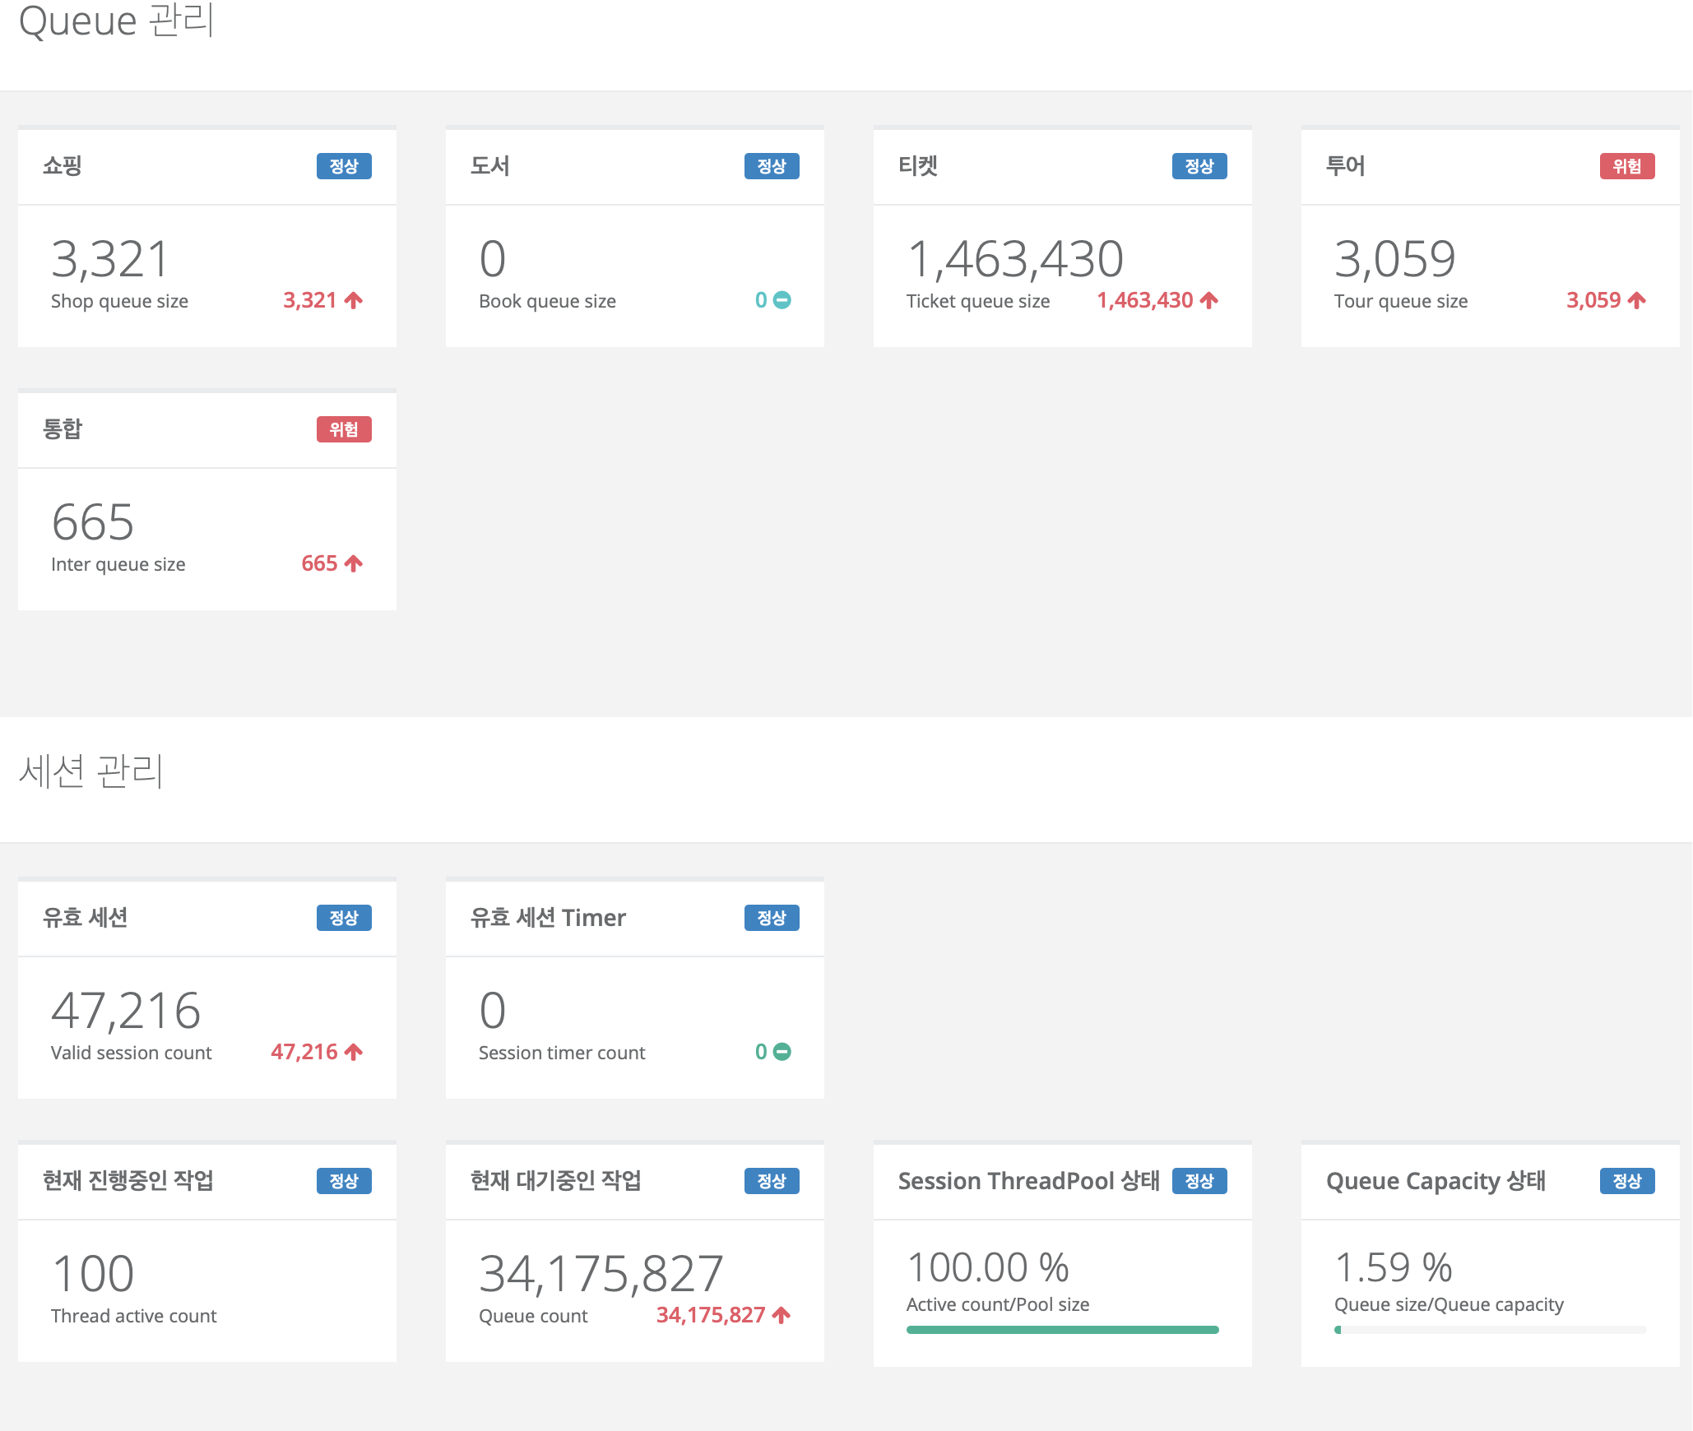
Task: Click the 현재 대기중인 작업 card title
Action: click(x=555, y=1181)
